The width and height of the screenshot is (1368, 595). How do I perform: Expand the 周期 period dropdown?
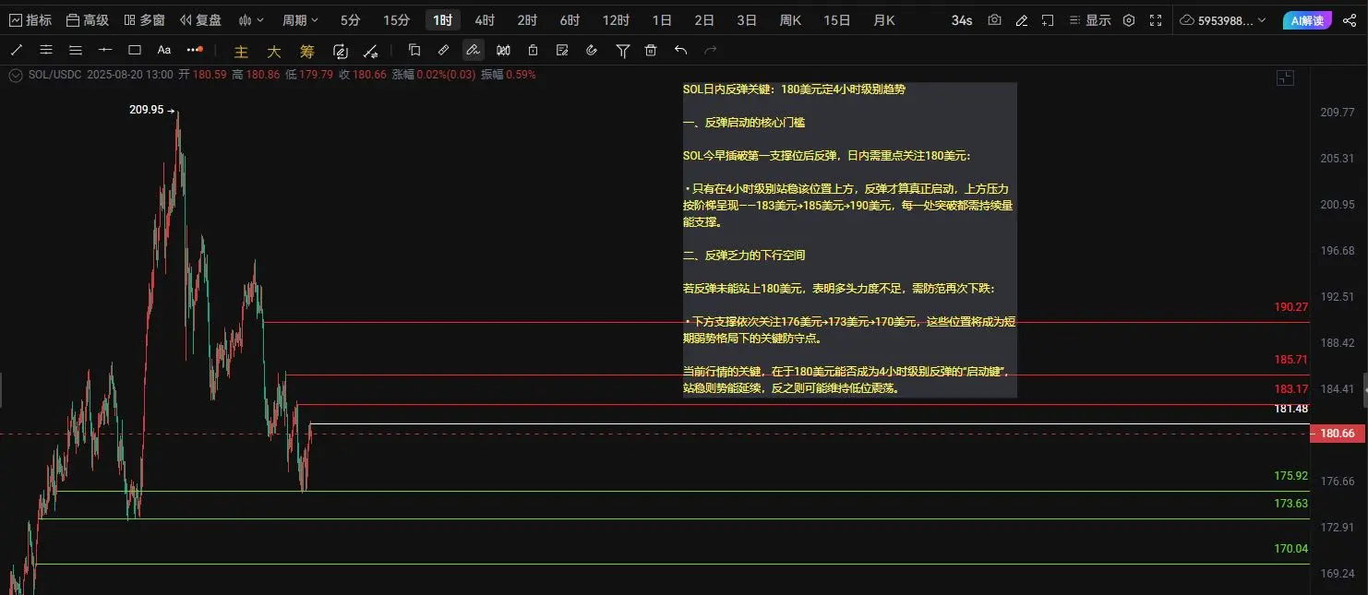click(x=300, y=19)
